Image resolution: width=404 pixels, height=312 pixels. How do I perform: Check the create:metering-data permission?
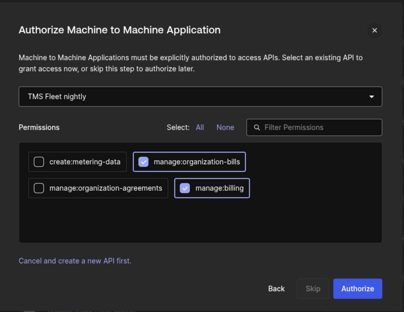point(39,162)
